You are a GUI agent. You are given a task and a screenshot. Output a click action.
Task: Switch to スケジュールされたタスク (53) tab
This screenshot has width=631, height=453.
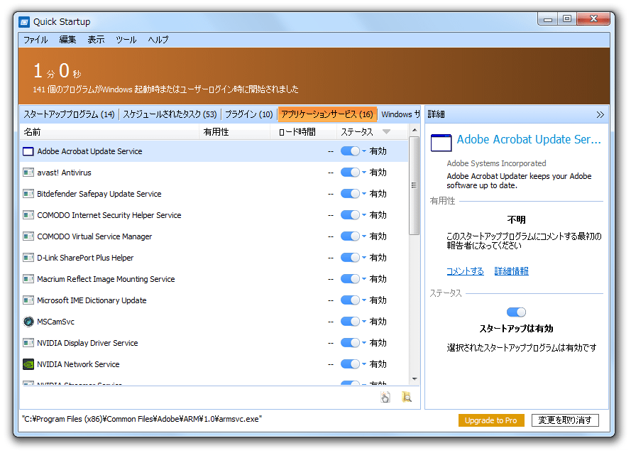[x=170, y=114]
